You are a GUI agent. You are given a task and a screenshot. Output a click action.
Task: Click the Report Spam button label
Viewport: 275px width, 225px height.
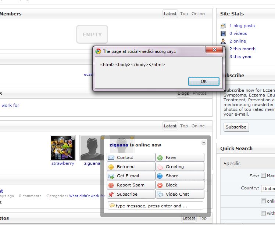coord(131,185)
